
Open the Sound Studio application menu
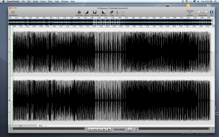point(13,1)
